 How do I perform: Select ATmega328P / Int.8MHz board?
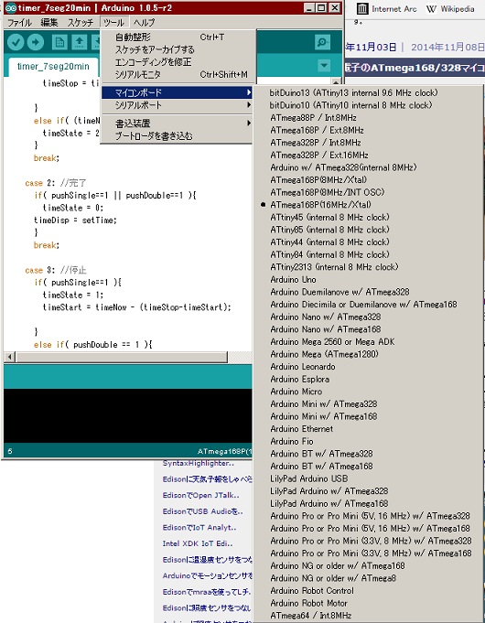click(368, 143)
